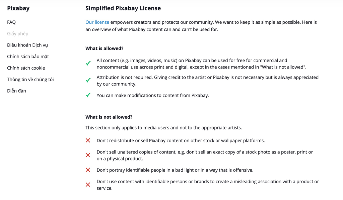The width and height of the screenshot is (343, 200).
Task: Click the red X beside "Don't portray identifiable people"
Action: point(88,170)
